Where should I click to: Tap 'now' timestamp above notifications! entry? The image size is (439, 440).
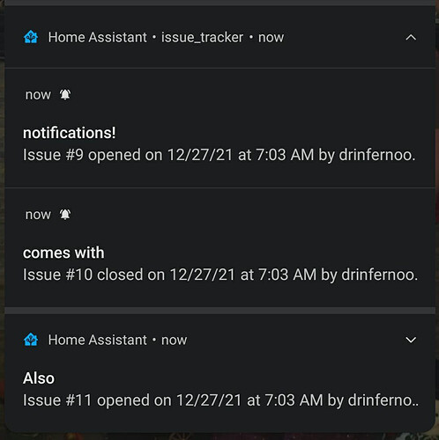[x=38, y=95]
